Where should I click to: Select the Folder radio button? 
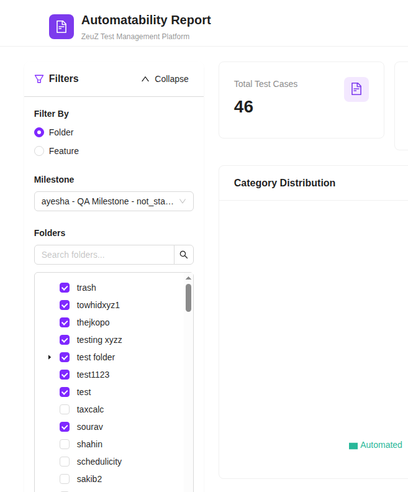[39, 132]
